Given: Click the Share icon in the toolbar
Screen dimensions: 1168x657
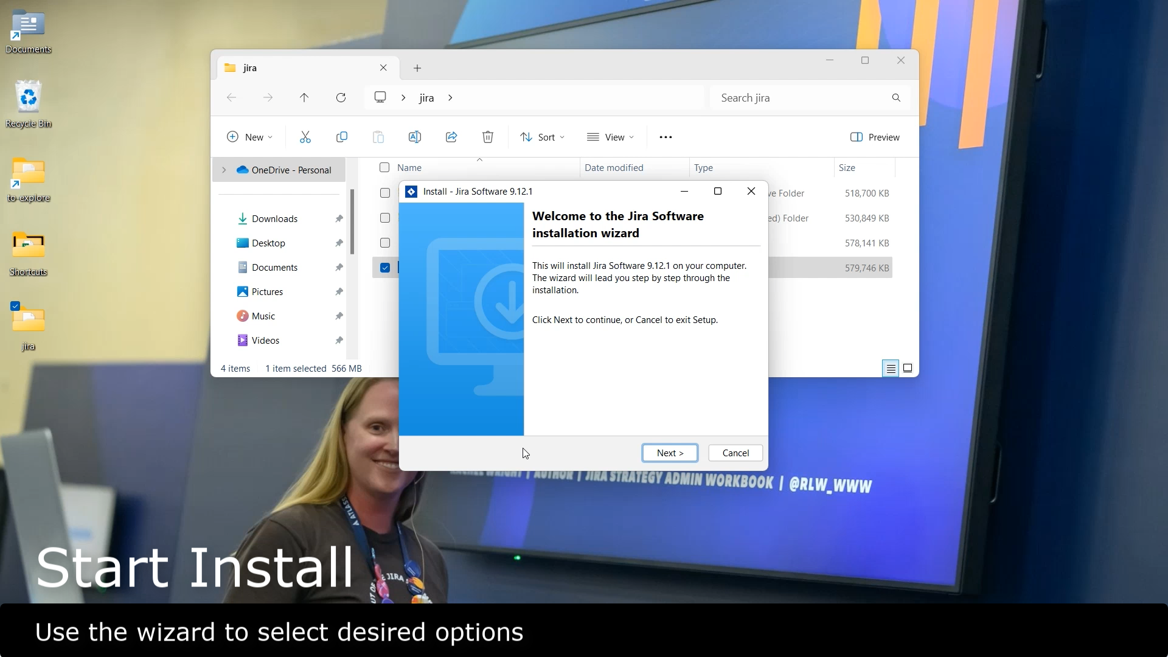Looking at the screenshot, I should 451,137.
